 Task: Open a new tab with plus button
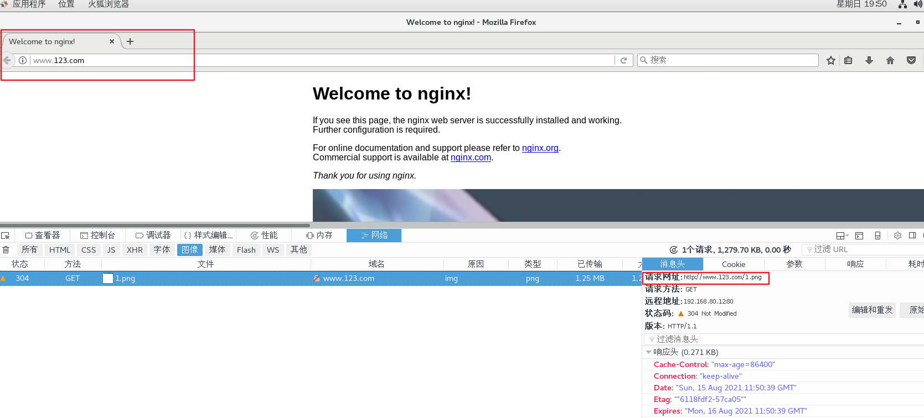(x=130, y=41)
